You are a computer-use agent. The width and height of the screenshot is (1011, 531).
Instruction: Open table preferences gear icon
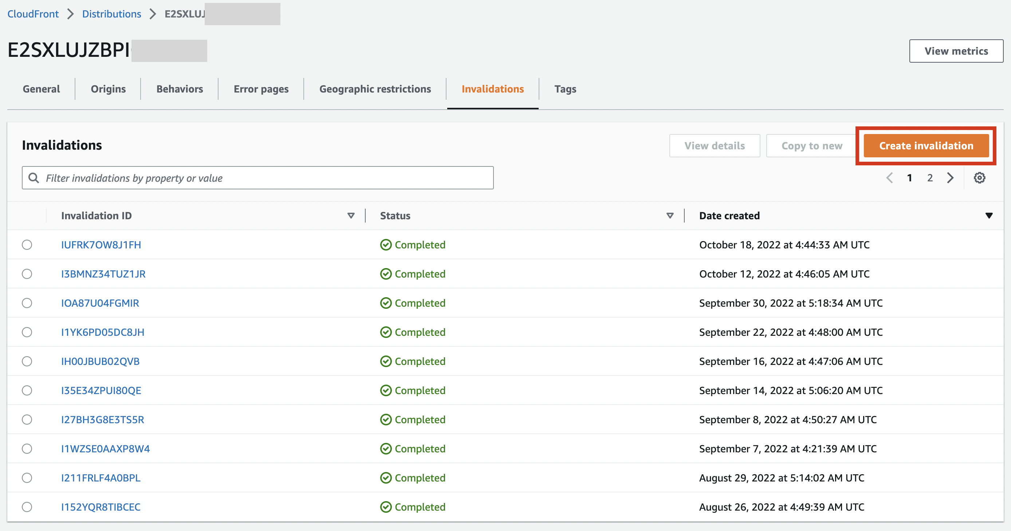[979, 178]
